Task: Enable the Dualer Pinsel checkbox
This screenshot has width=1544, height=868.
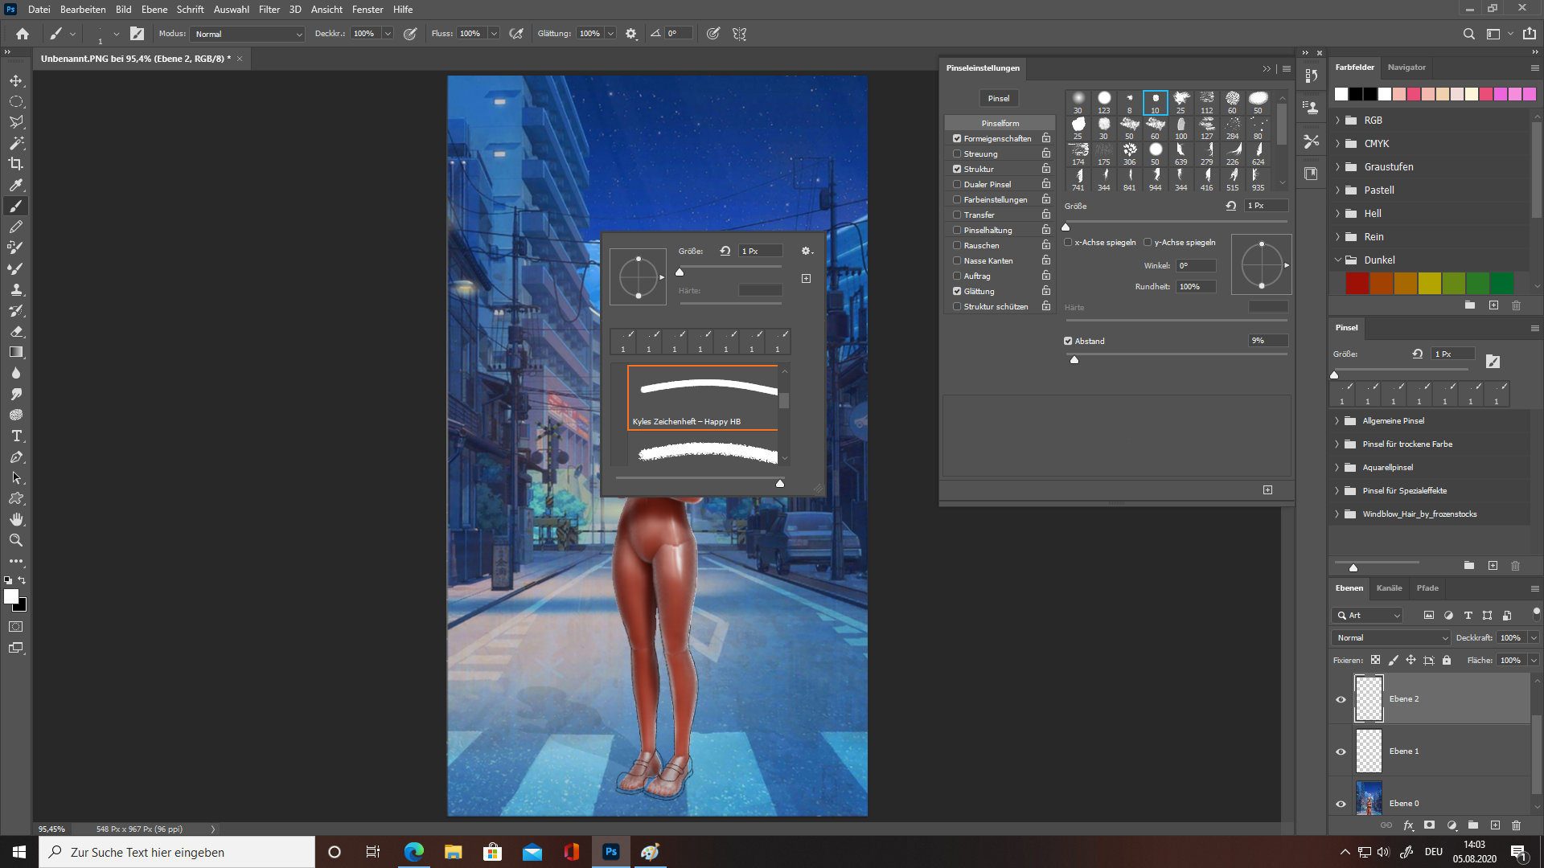Action: 957,184
